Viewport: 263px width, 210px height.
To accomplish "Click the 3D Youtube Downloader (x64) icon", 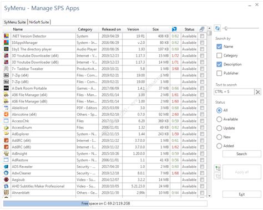I will (x=6, y=55).
